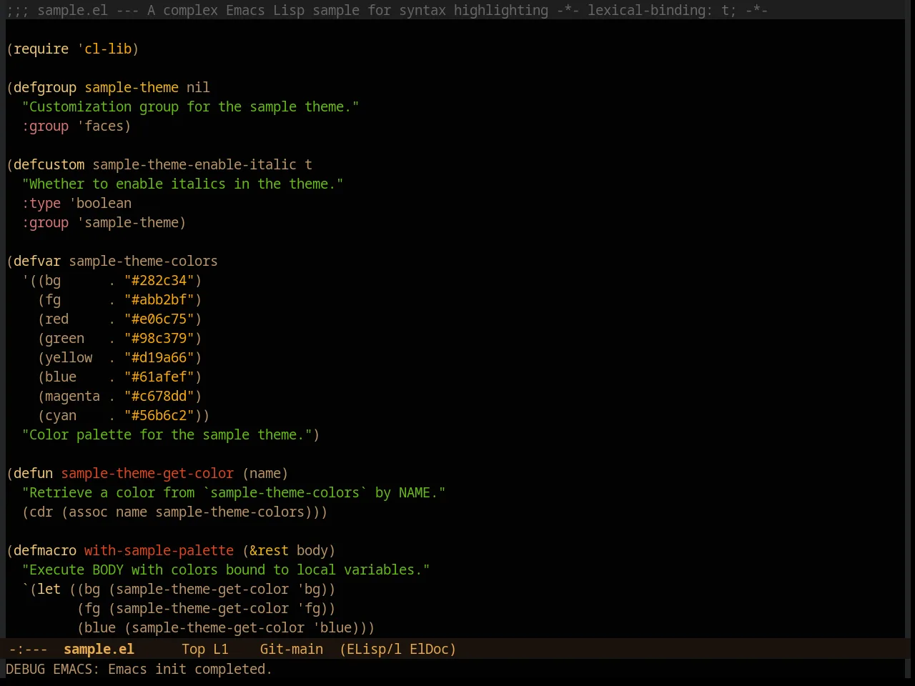Click the quoted symbol 'blue in last line
Image resolution: width=915 pixels, height=686 pixels.
[x=332, y=627]
